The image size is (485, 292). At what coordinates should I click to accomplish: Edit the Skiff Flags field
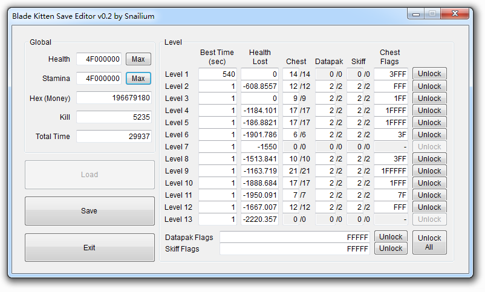pos(295,248)
